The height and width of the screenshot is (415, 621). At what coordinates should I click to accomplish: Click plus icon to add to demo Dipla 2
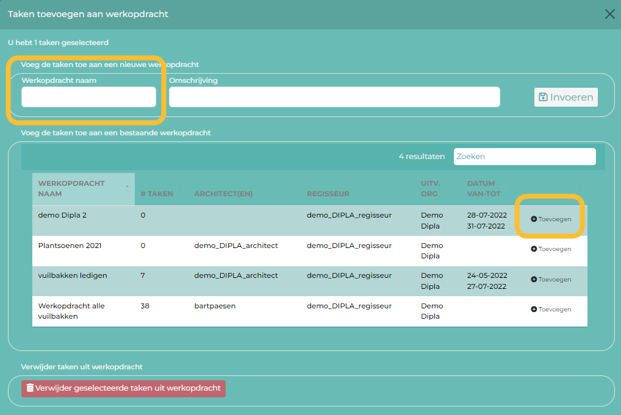point(534,219)
